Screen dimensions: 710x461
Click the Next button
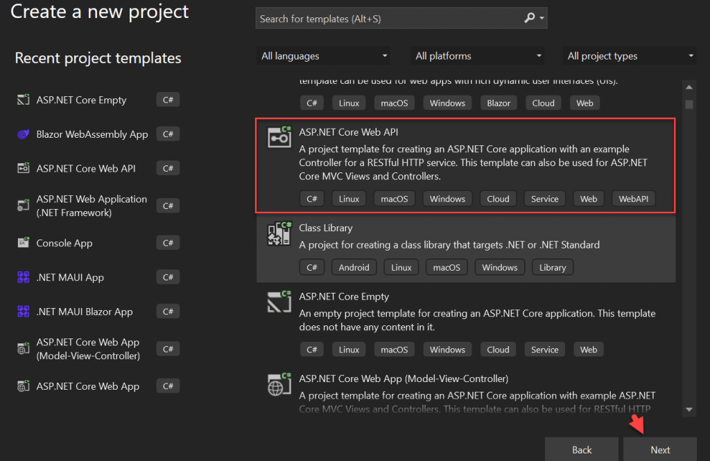click(x=660, y=450)
